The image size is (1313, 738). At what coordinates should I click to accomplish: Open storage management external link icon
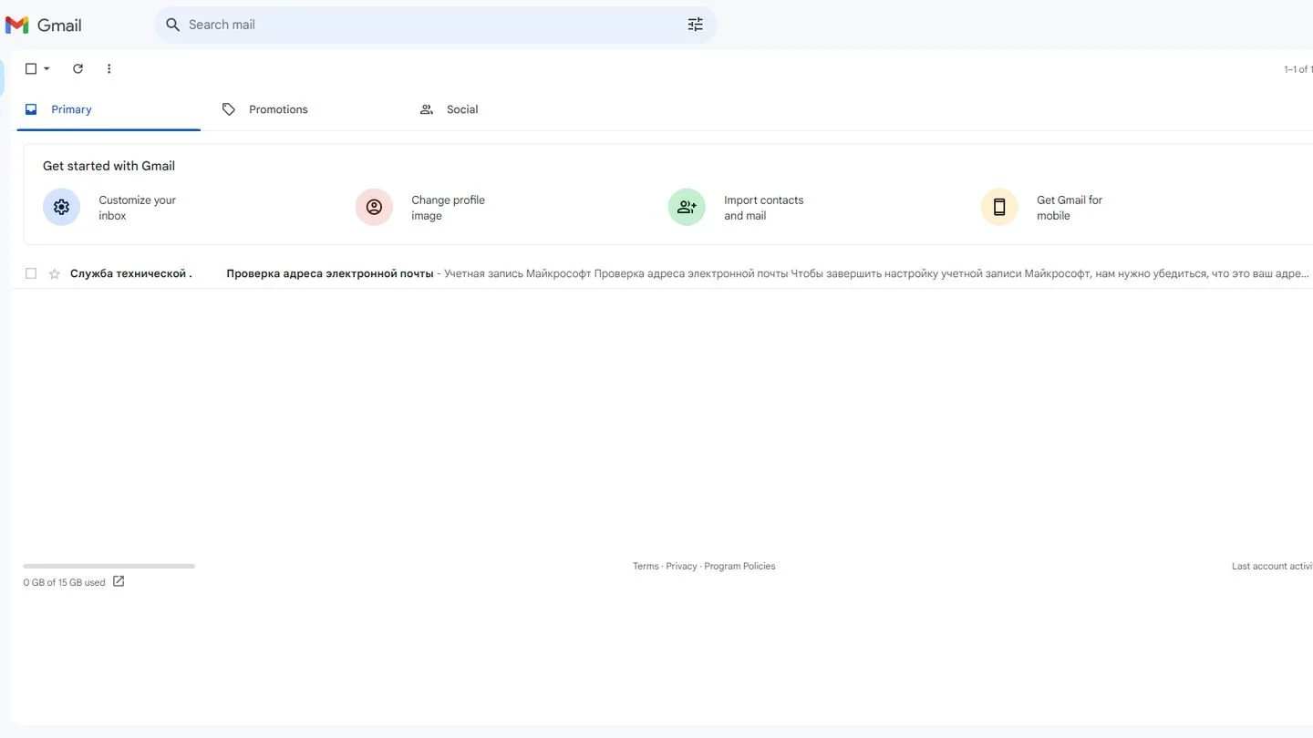(119, 581)
